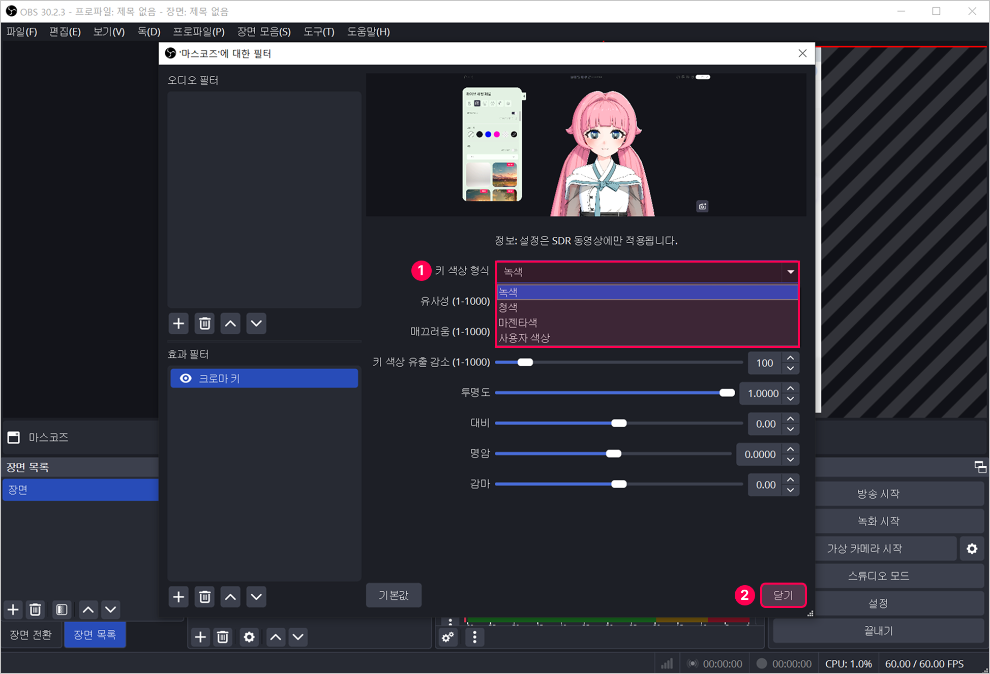The height and width of the screenshot is (674, 990).
Task: Switch to 장면 목록 tab
Action: [x=95, y=635]
